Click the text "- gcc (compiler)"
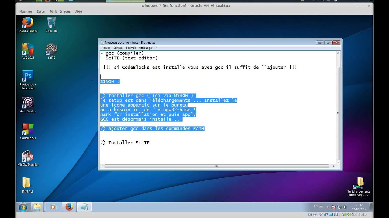Screen dimensions: 389x218 coord(122,53)
